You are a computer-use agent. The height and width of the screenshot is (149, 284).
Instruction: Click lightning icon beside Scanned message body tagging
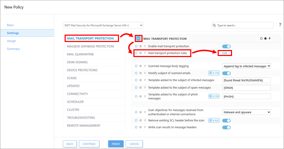(145, 66)
